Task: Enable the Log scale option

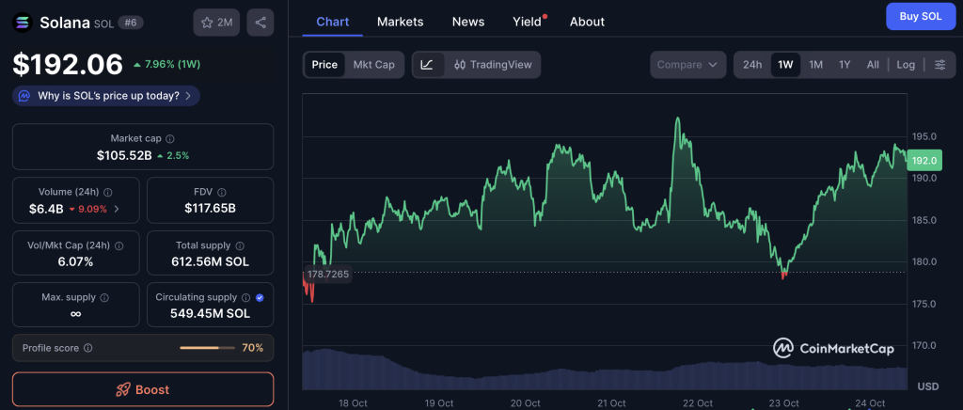Action: click(906, 65)
